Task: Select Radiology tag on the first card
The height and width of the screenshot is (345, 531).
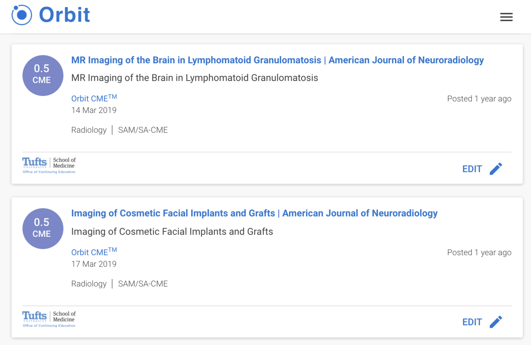Action: coord(89,130)
